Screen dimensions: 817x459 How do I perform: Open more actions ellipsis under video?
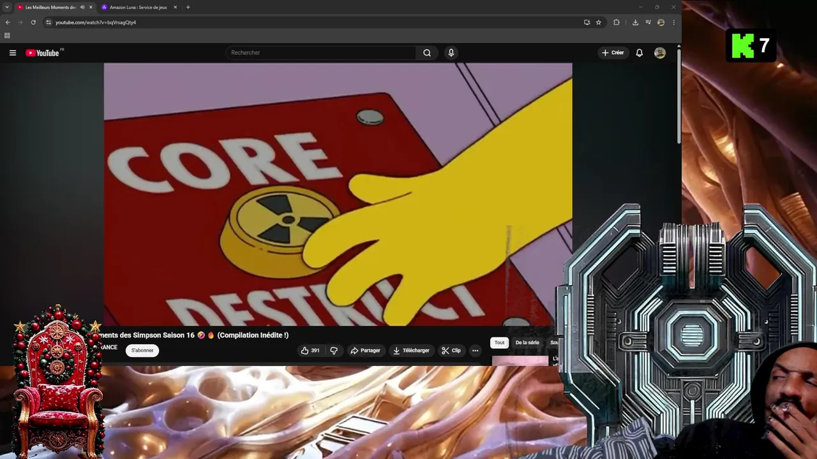(475, 351)
